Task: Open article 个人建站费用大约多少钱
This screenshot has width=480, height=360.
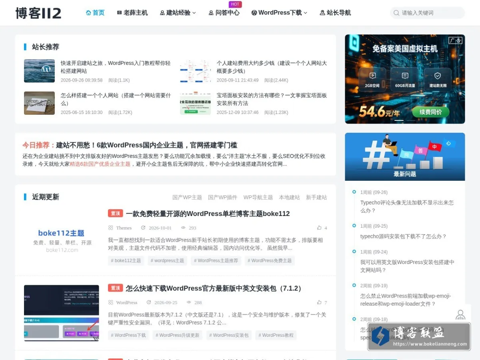Action: (x=272, y=67)
